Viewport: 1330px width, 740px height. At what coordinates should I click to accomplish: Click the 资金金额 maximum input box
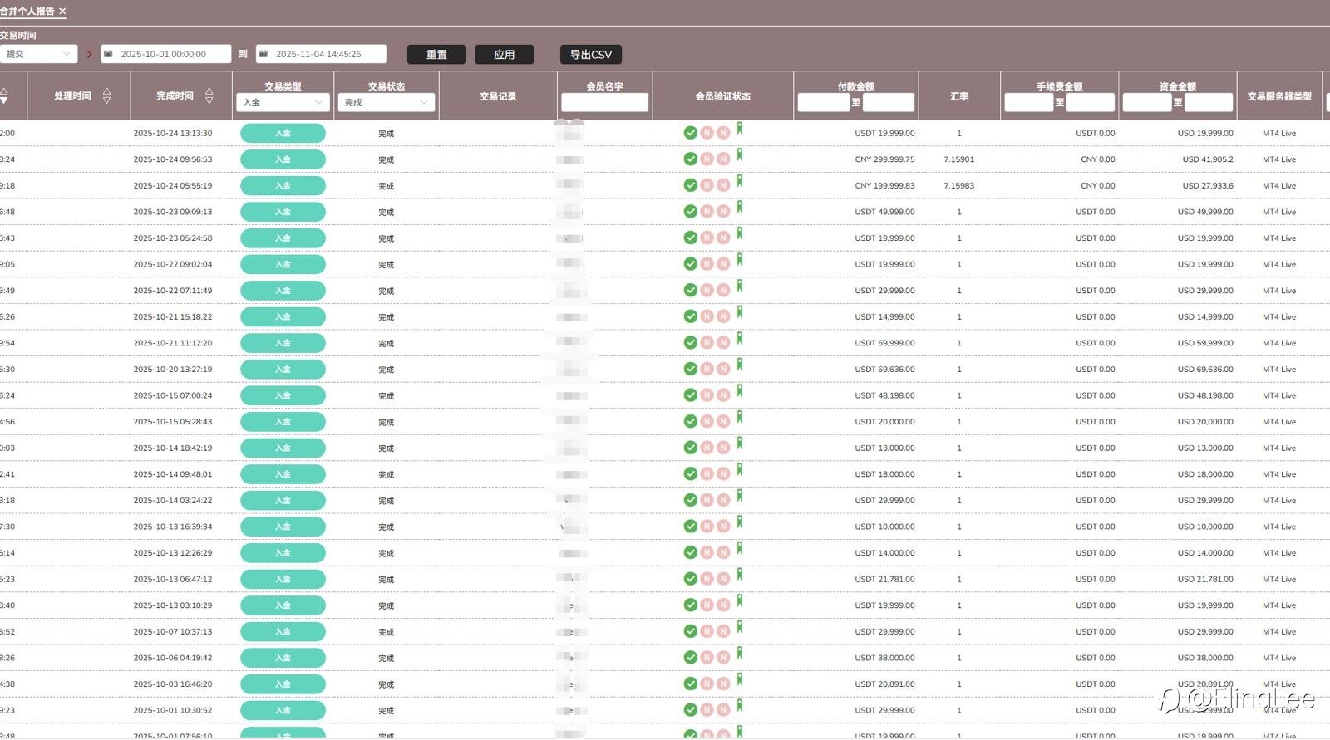point(1209,102)
